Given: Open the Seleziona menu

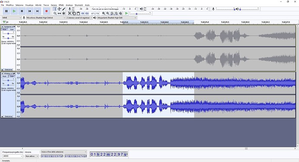Looking at the screenshot, I should click(x=19, y=5).
